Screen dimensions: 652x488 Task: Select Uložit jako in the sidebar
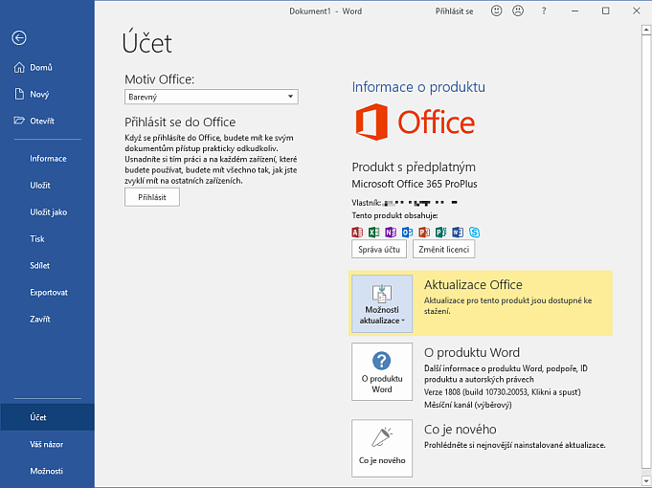(x=48, y=212)
